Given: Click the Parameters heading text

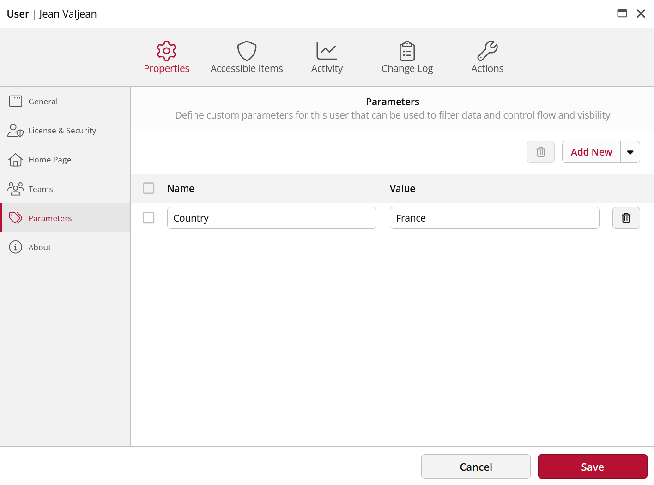Looking at the screenshot, I should click(393, 102).
